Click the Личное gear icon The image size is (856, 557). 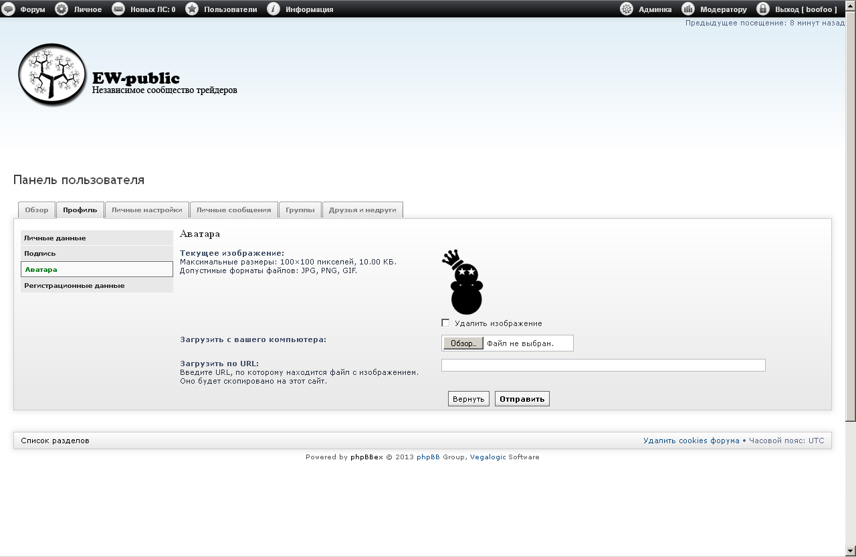click(62, 9)
